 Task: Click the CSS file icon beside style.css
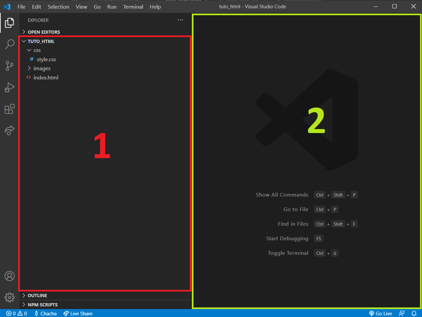click(x=32, y=59)
